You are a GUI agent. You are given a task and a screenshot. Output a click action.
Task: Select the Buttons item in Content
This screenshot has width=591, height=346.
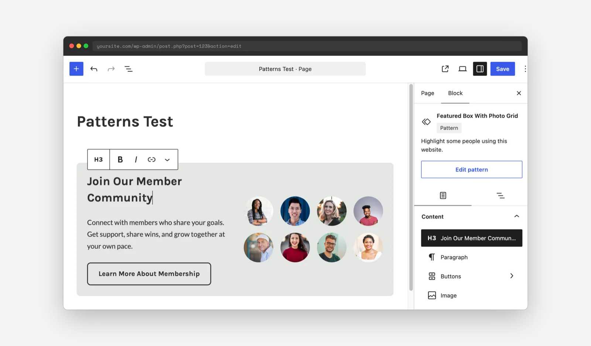tap(472, 276)
